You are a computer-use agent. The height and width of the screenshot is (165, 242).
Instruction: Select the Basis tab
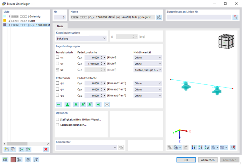(60, 26)
